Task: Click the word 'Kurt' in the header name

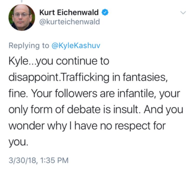Action: coord(47,12)
